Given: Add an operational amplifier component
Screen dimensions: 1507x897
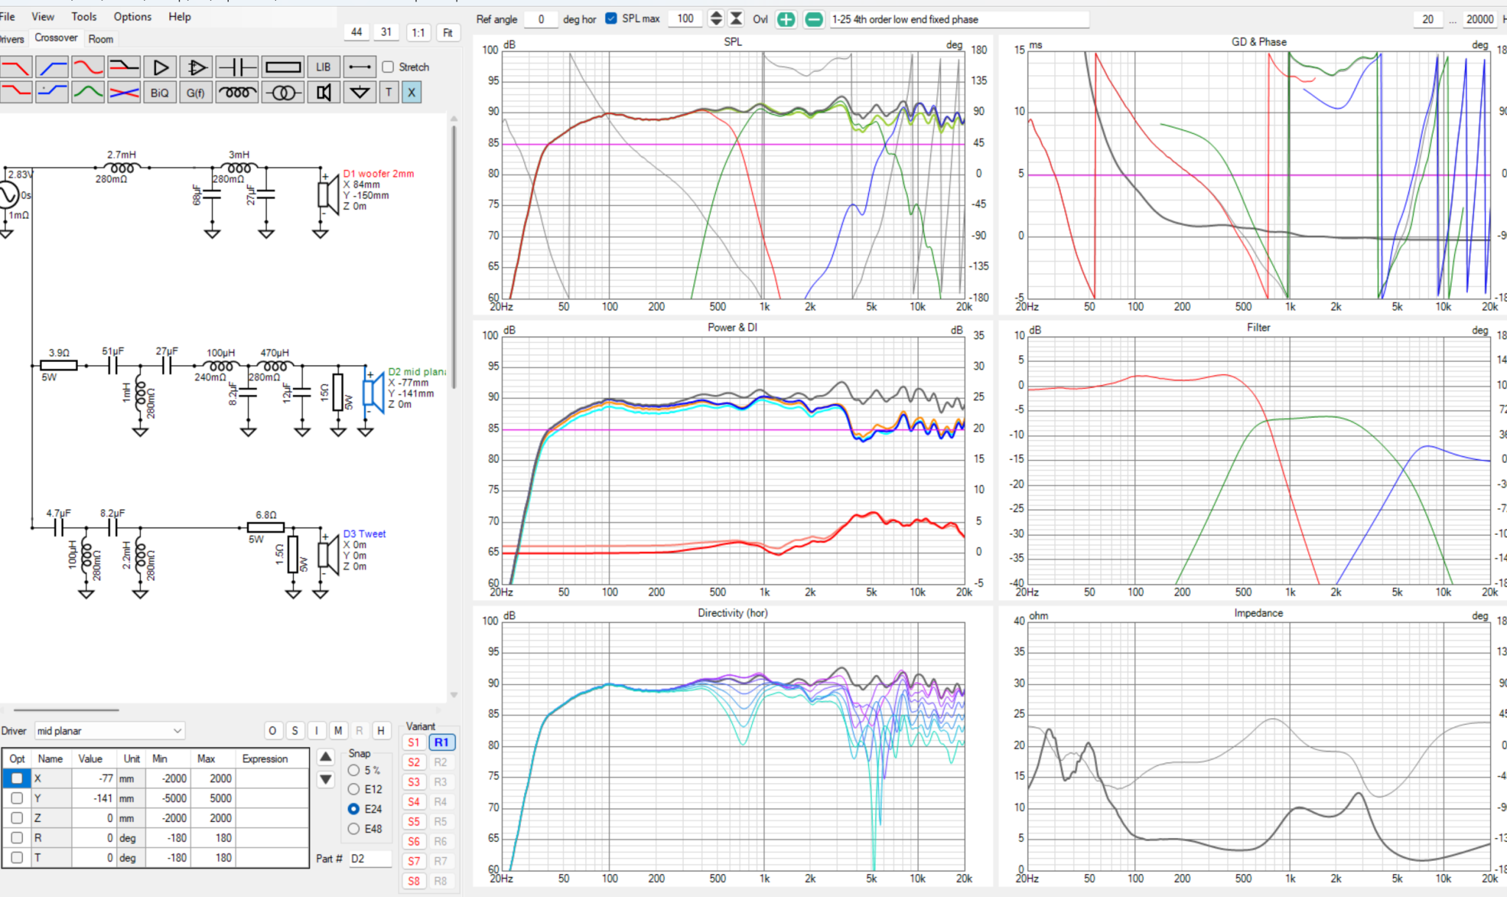Looking at the screenshot, I should pyautogui.click(x=196, y=67).
